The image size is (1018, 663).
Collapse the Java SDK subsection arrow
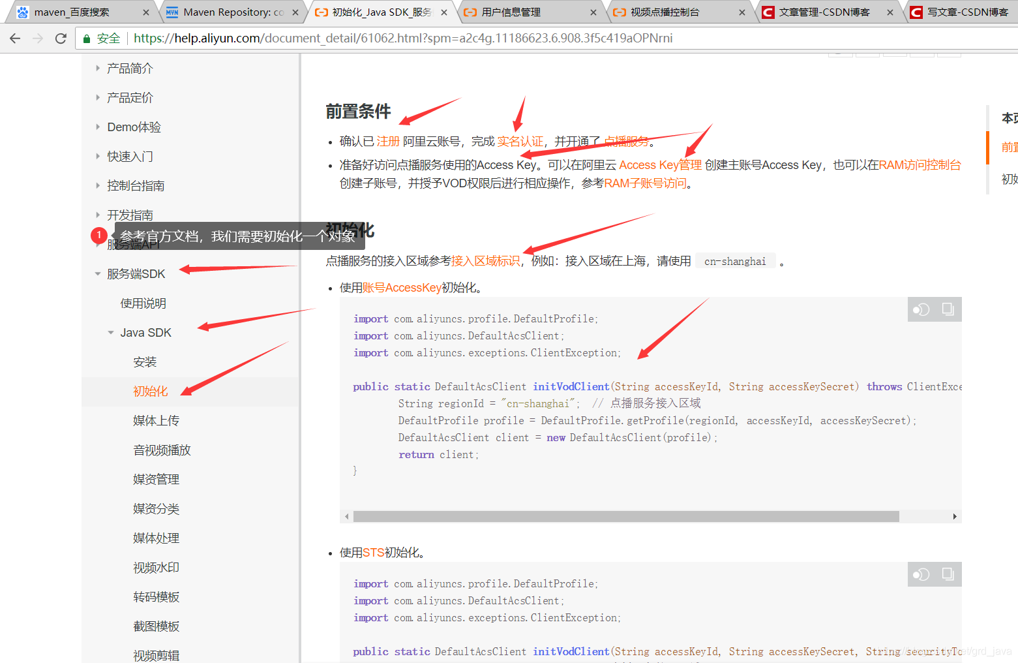(x=111, y=333)
